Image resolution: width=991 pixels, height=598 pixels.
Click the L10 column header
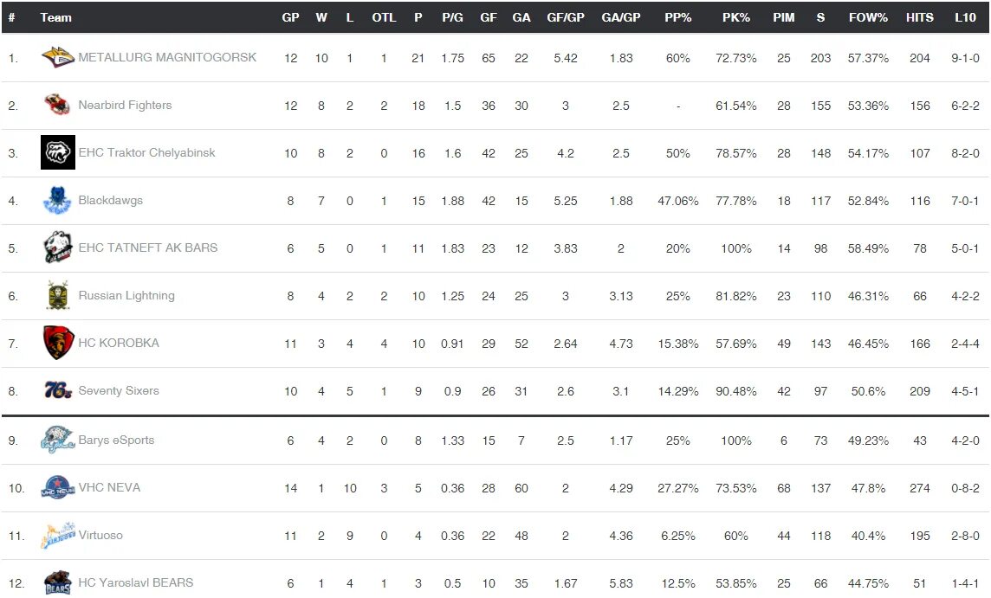click(965, 17)
